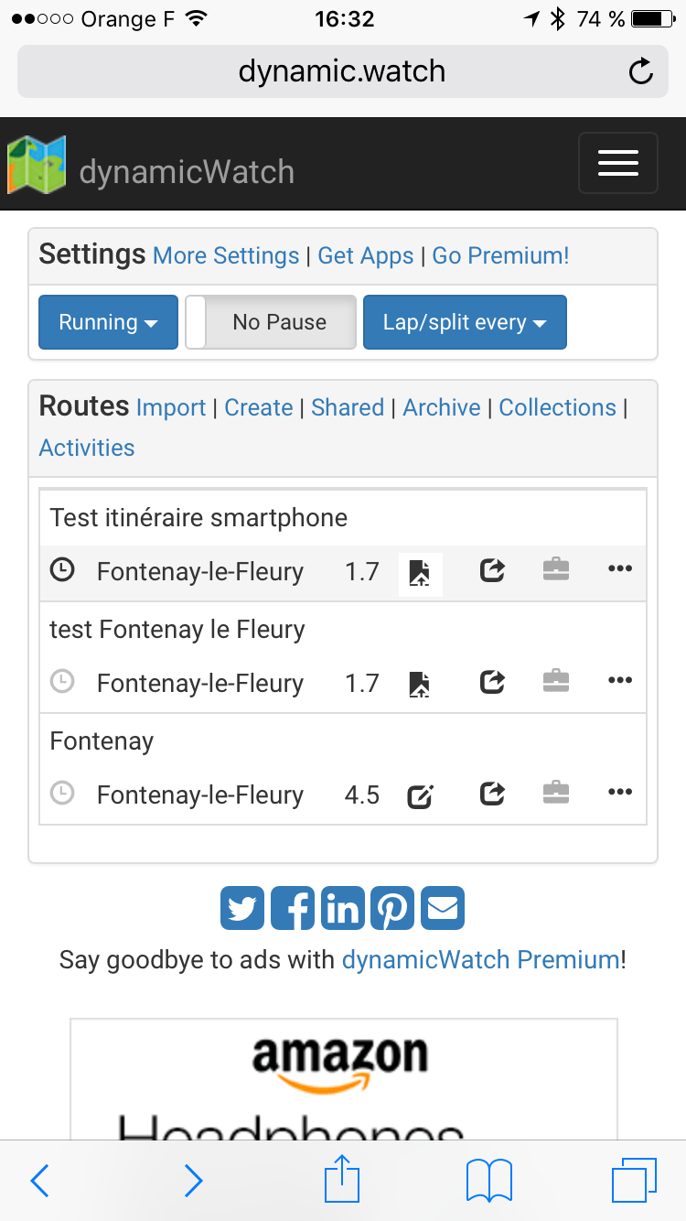This screenshot has width=686, height=1221.
Task: Click the briefcase icon on the Fontenay row
Action: pos(555,792)
